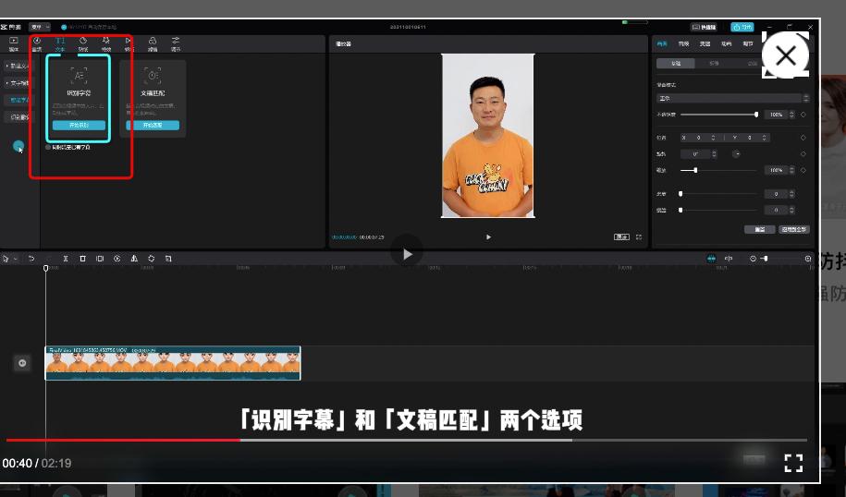
Task: Select the Stickers icon in the top toolbar
Action: (83, 43)
